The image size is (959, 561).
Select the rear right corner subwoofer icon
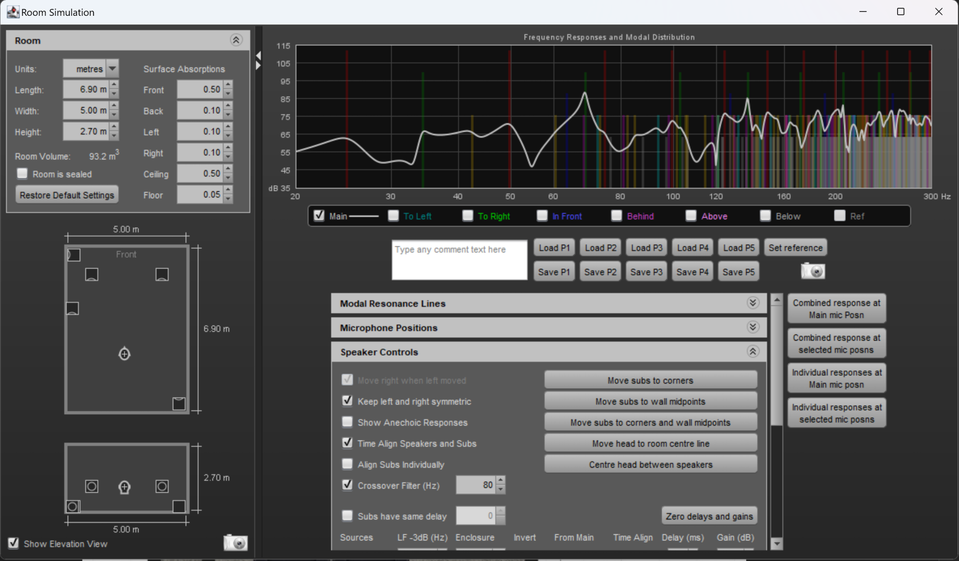pos(179,404)
